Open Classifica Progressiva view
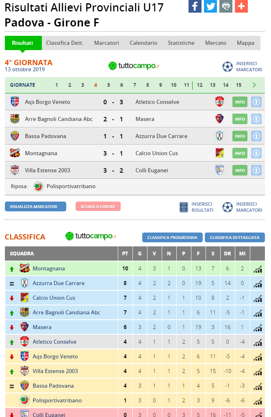Screen dimensions: 271x417 tap(172, 237)
